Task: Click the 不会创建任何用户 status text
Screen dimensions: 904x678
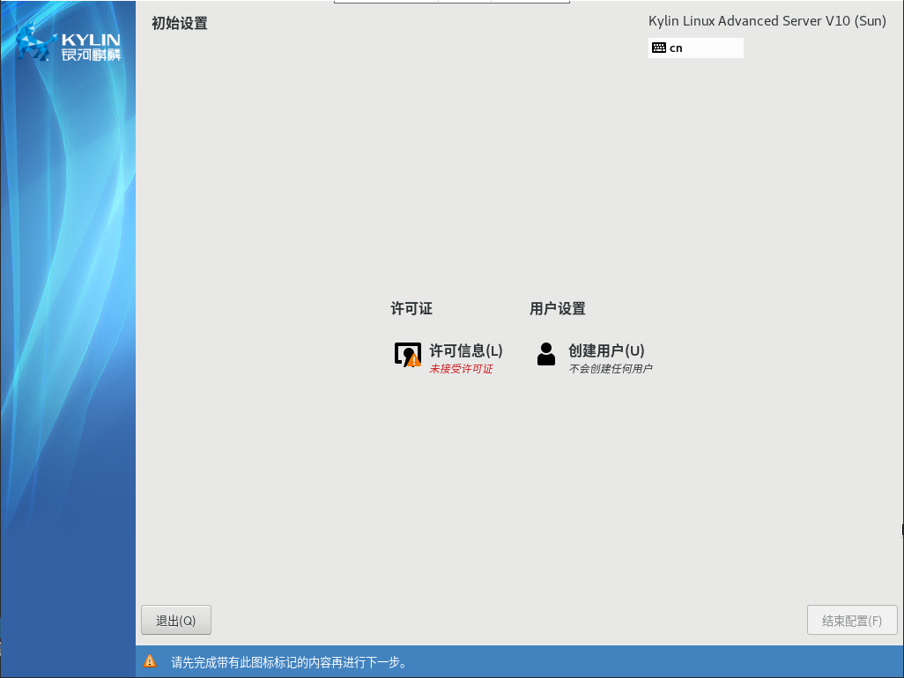Action: pos(611,369)
